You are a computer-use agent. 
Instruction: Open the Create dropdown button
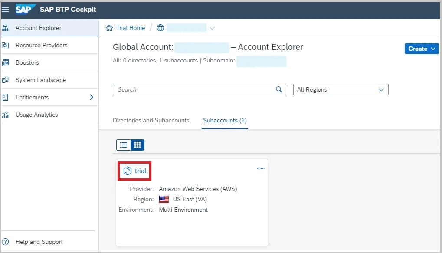click(422, 49)
